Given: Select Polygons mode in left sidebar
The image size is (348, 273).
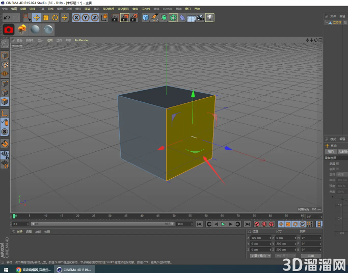Looking at the screenshot, I should pos(5,101).
